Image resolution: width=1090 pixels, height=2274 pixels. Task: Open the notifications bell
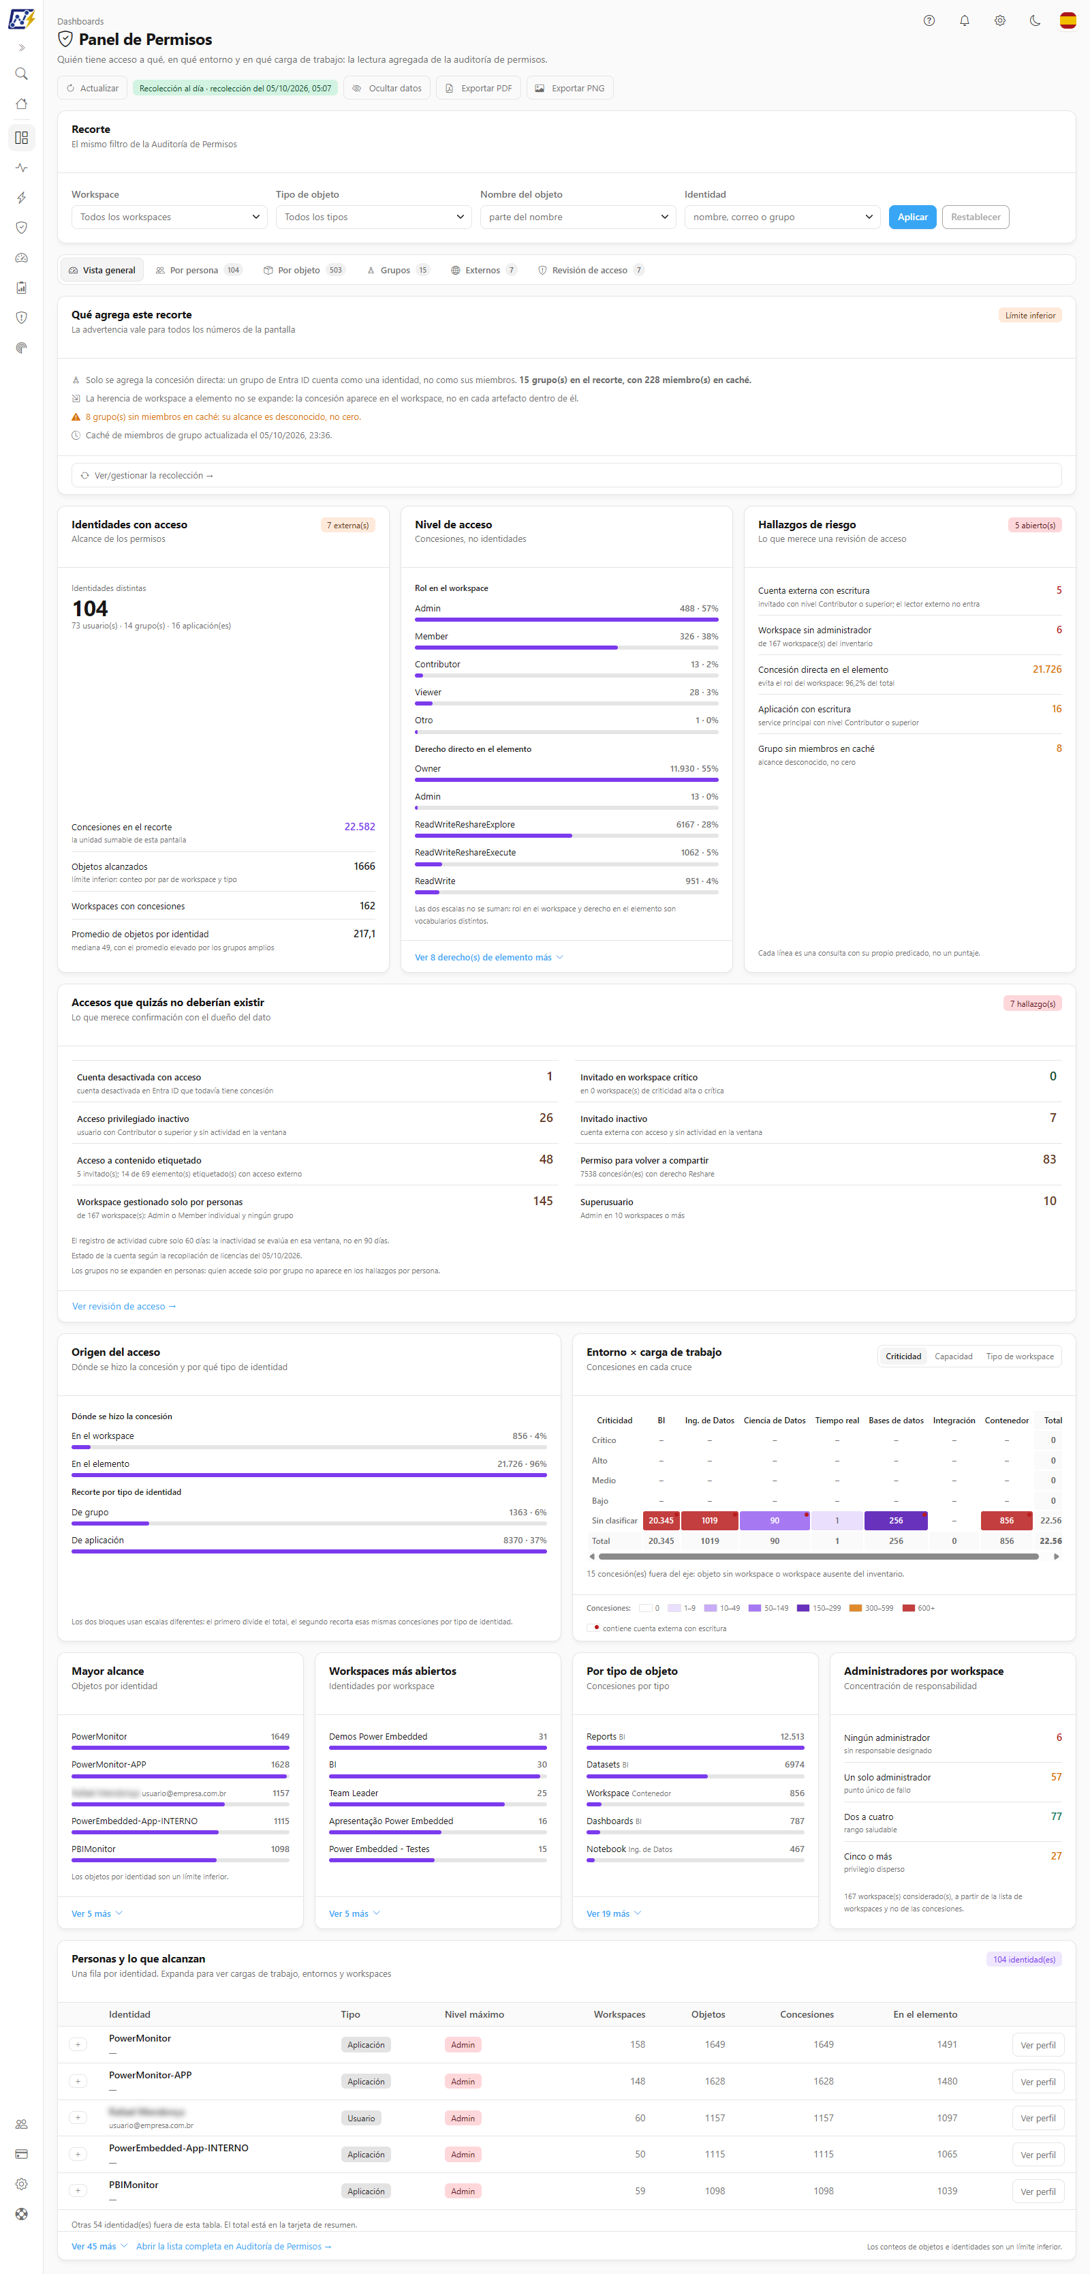pyautogui.click(x=964, y=20)
